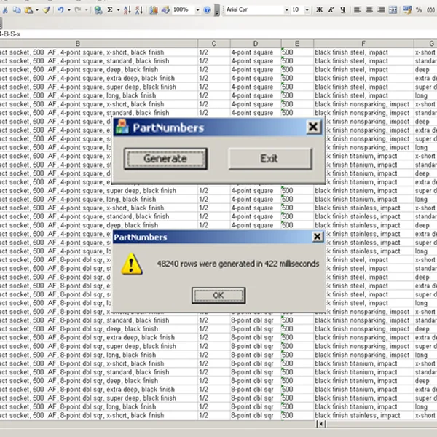Image resolution: width=437 pixels, height=437 pixels.
Task: Merge and center selected cells
Action: click(x=393, y=10)
